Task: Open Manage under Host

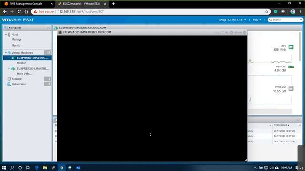Action: 17,39
